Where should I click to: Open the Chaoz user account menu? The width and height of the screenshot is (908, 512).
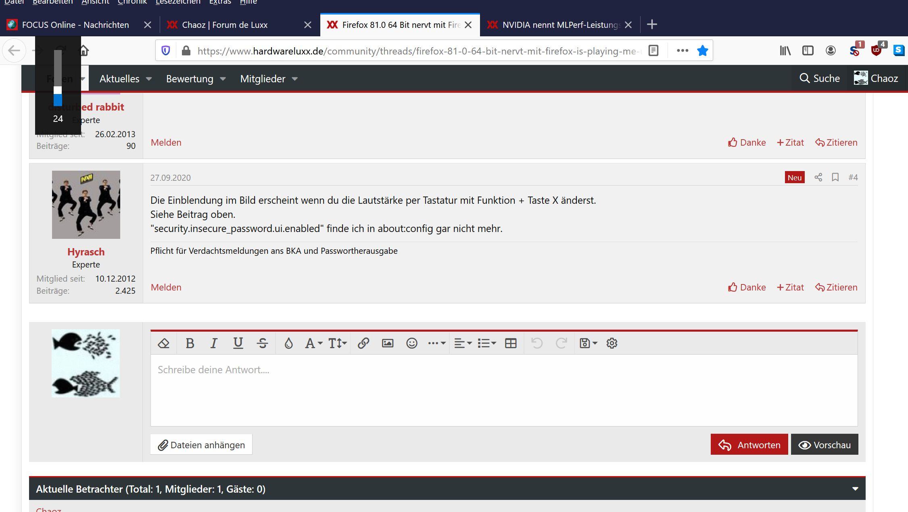click(876, 78)
